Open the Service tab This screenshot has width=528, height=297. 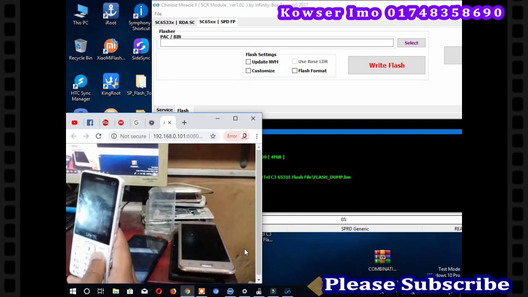(164, 110)
